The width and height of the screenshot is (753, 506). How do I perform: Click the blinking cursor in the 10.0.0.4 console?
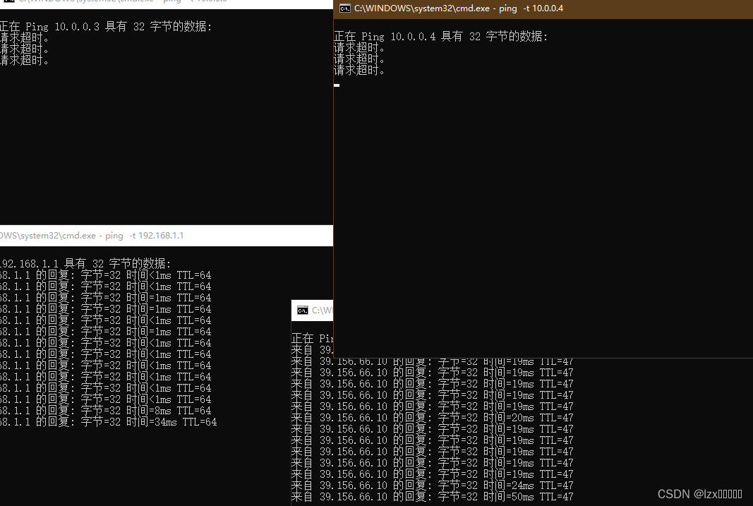[336, 85]
